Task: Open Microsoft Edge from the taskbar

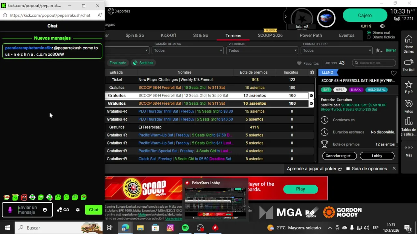Action: point(125,228)
